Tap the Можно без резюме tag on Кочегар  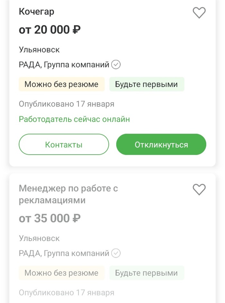click(61, 84)
